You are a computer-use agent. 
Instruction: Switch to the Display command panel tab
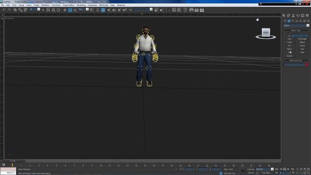302,16
